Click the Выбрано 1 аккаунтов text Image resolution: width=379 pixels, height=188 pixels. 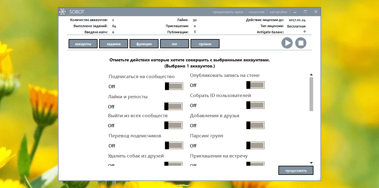pyautogui.click(x=190, y=66)
